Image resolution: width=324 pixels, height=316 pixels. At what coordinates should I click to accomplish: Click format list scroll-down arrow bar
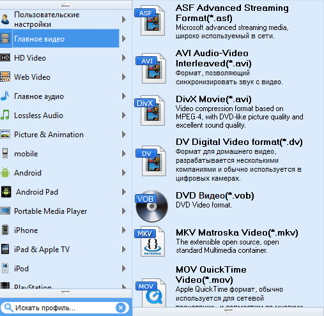coord(228,312)
